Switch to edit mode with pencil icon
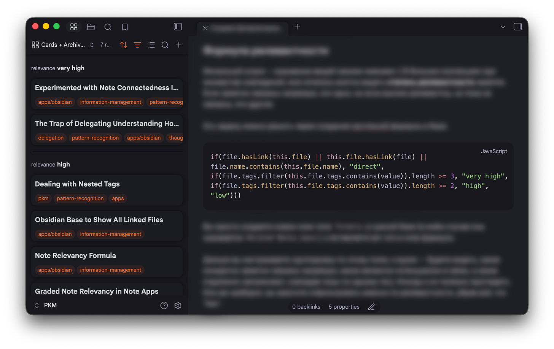Viewport: 554px width, 349px height. (x=371, y=307)
